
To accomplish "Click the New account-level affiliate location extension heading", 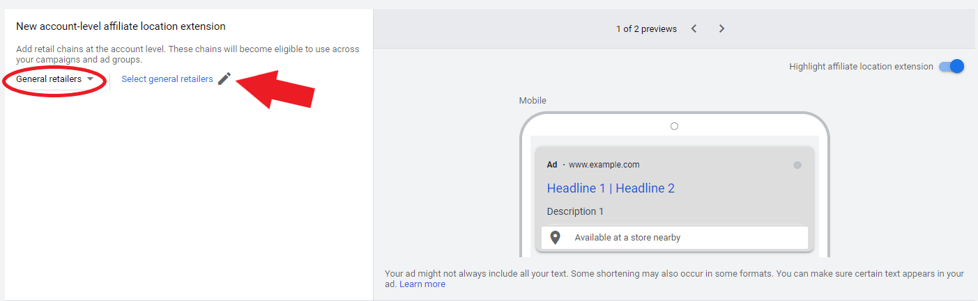I will point(121,26).
